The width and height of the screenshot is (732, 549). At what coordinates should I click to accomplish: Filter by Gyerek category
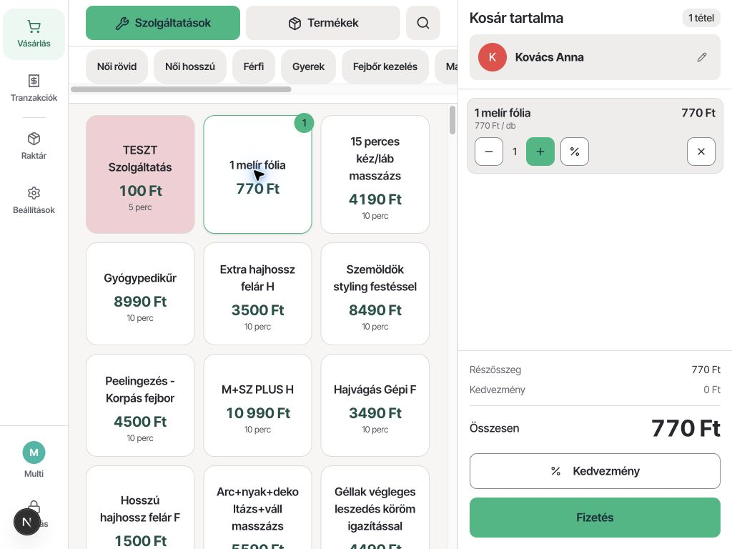point(308,66)
